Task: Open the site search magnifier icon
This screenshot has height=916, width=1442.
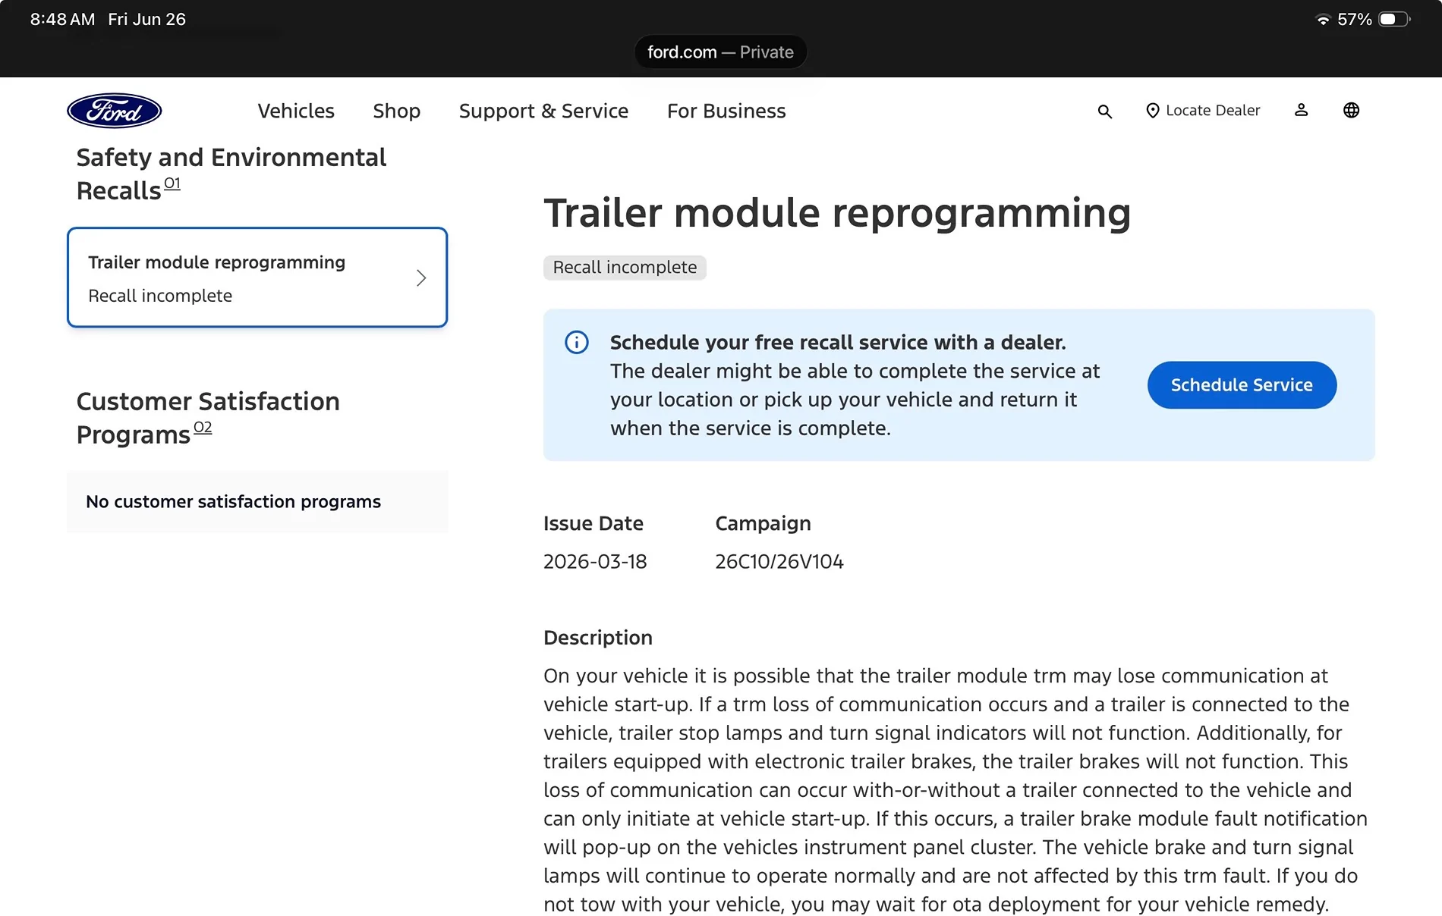Action: tap(1105, 111)
